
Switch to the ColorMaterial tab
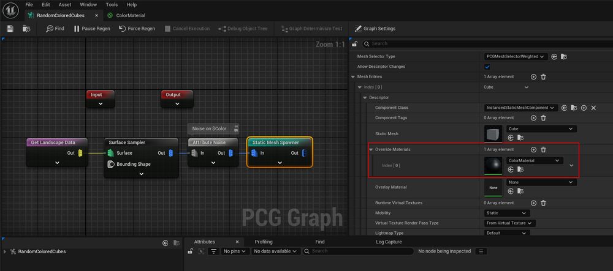click(126, 15)
